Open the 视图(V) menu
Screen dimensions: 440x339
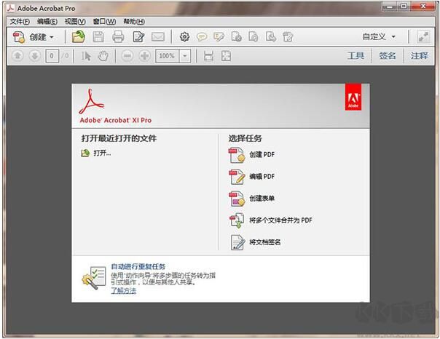tap(75, 22)
